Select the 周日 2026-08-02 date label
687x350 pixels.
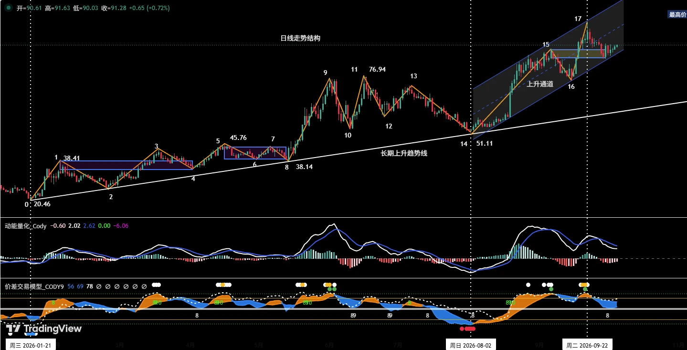(x=471, y=345)
